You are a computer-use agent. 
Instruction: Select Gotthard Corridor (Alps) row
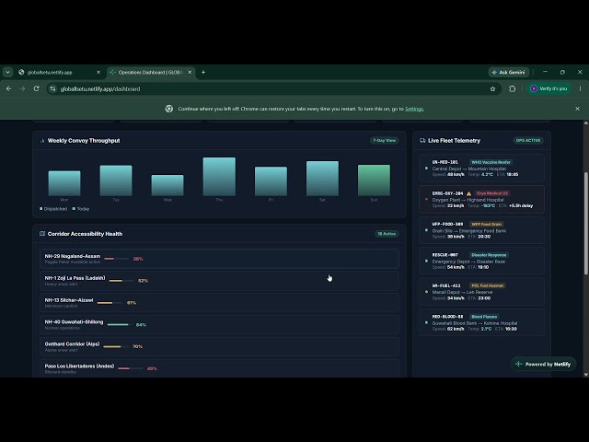click(219, 346)
